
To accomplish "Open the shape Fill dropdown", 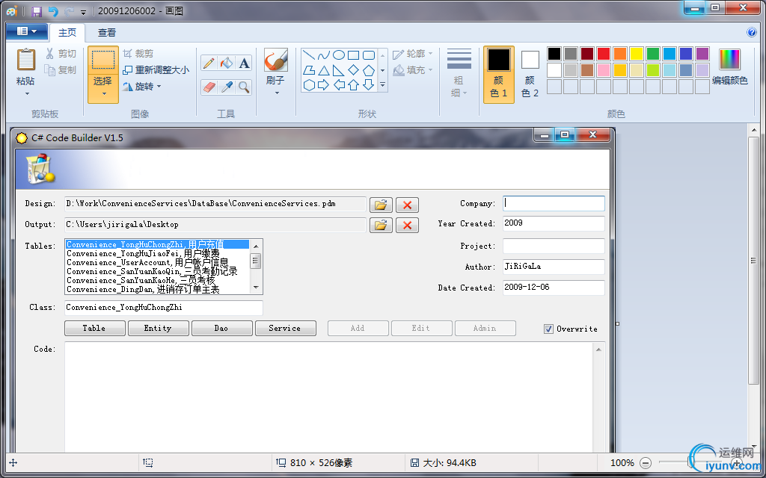I will 413,70.
